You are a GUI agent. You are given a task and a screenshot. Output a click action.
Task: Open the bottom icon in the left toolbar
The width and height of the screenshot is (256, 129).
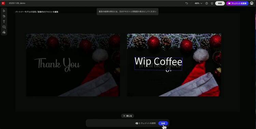click(4, 32)
